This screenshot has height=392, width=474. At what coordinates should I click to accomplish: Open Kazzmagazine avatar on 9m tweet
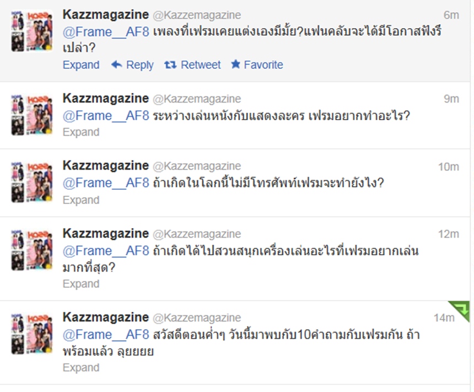click(32, 115)
